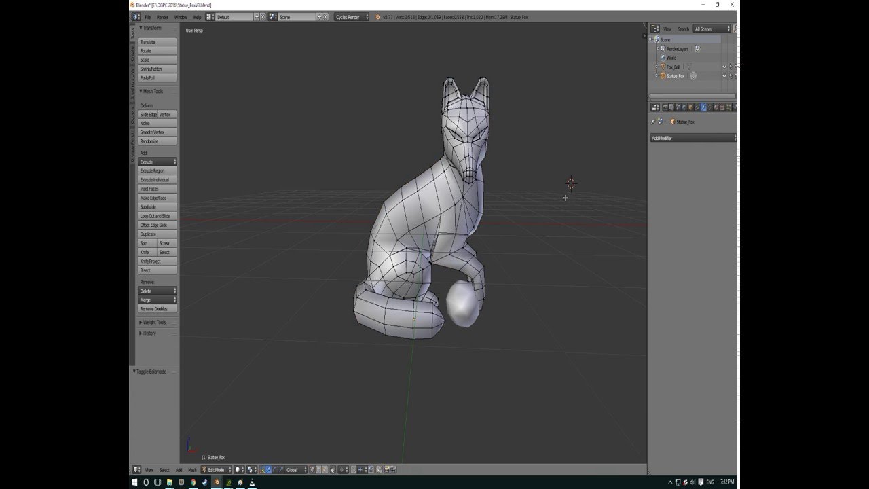Open the Select menu in 3D view header
This screenshot has width=869, height=489.
coord(164,470)
